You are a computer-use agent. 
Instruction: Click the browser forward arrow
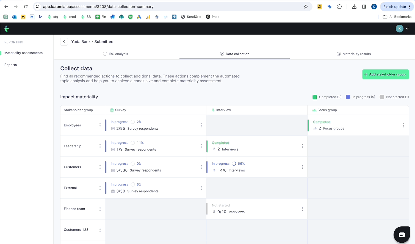pos(16,7)
